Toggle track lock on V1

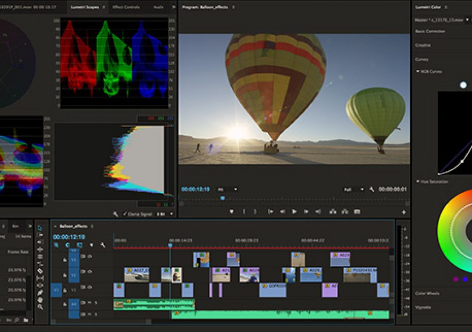(x=65, y=290)
